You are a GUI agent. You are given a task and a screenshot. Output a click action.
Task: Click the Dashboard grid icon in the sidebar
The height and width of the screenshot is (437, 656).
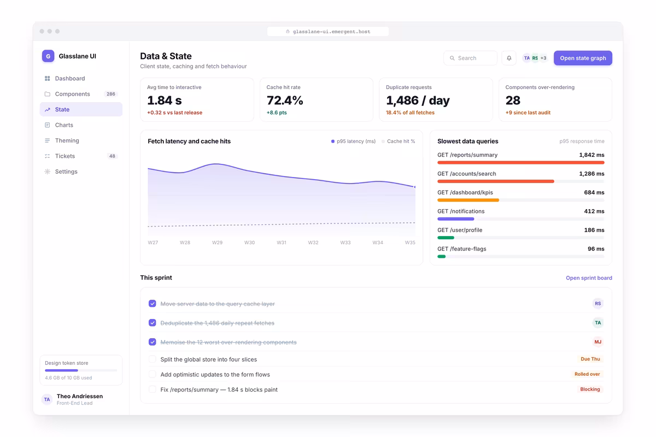click(48, 79)
